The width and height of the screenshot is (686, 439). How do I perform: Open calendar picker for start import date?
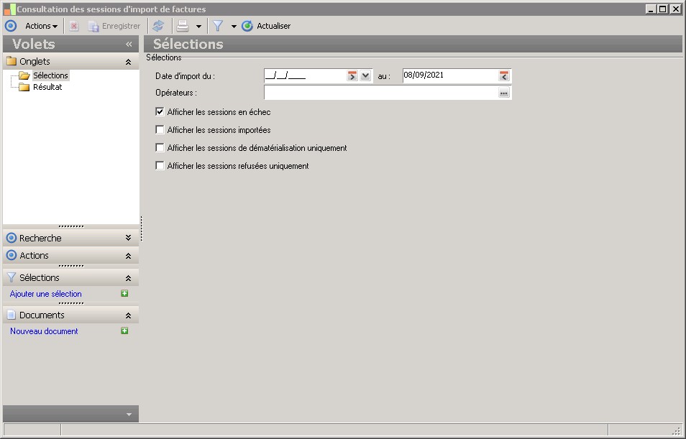pos(352,76)
